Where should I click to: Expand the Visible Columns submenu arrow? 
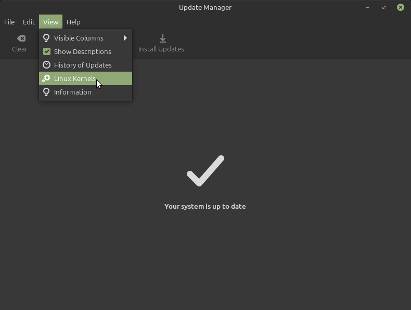click(125, 38)
